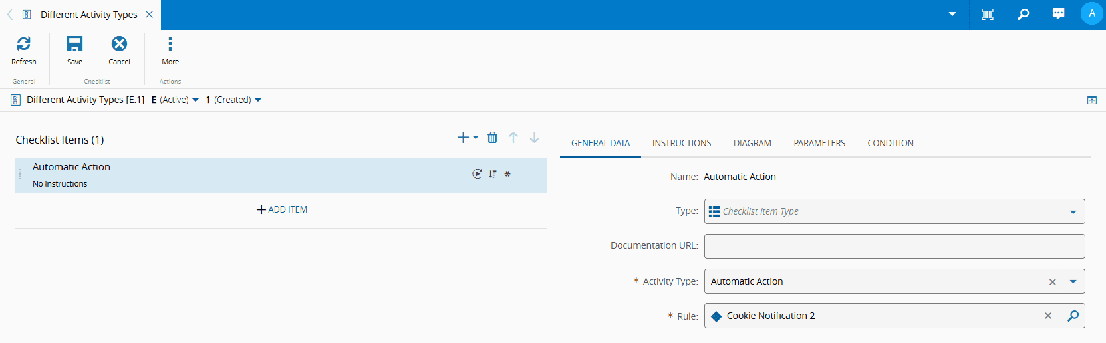Click the asterisk required icon in row
The height and width of the screenshot is (343, 1106).
coord(507,174)
